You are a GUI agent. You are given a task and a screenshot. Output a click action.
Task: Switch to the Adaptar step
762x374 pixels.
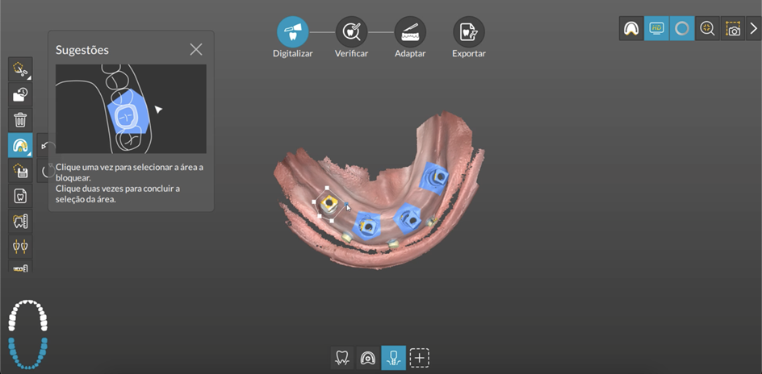click(410, 32)
